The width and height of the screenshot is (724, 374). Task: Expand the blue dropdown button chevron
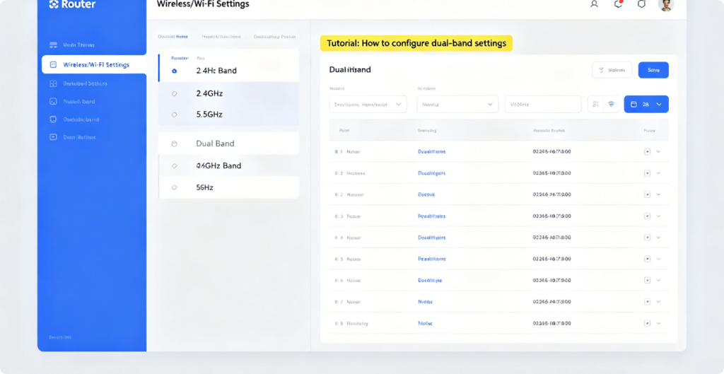click(x=659, y=105)
